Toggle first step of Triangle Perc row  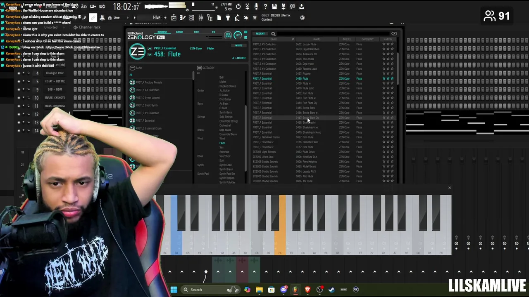pos(75,73)
